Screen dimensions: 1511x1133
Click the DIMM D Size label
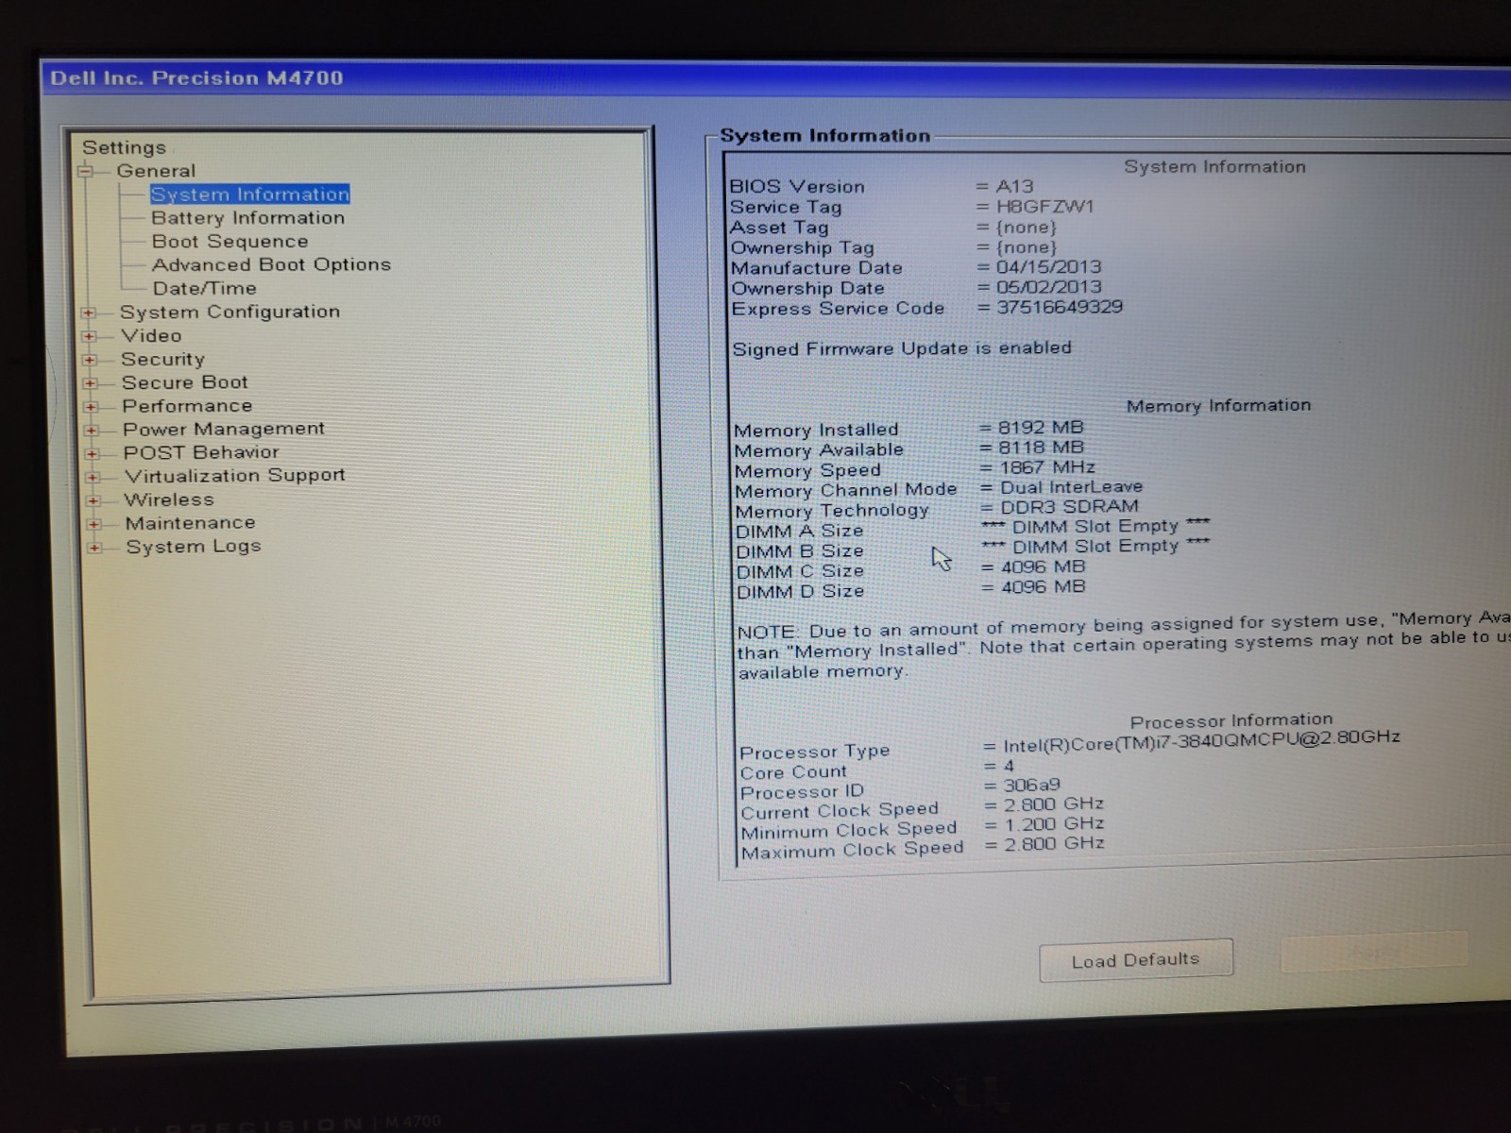[x=801, y=592]
